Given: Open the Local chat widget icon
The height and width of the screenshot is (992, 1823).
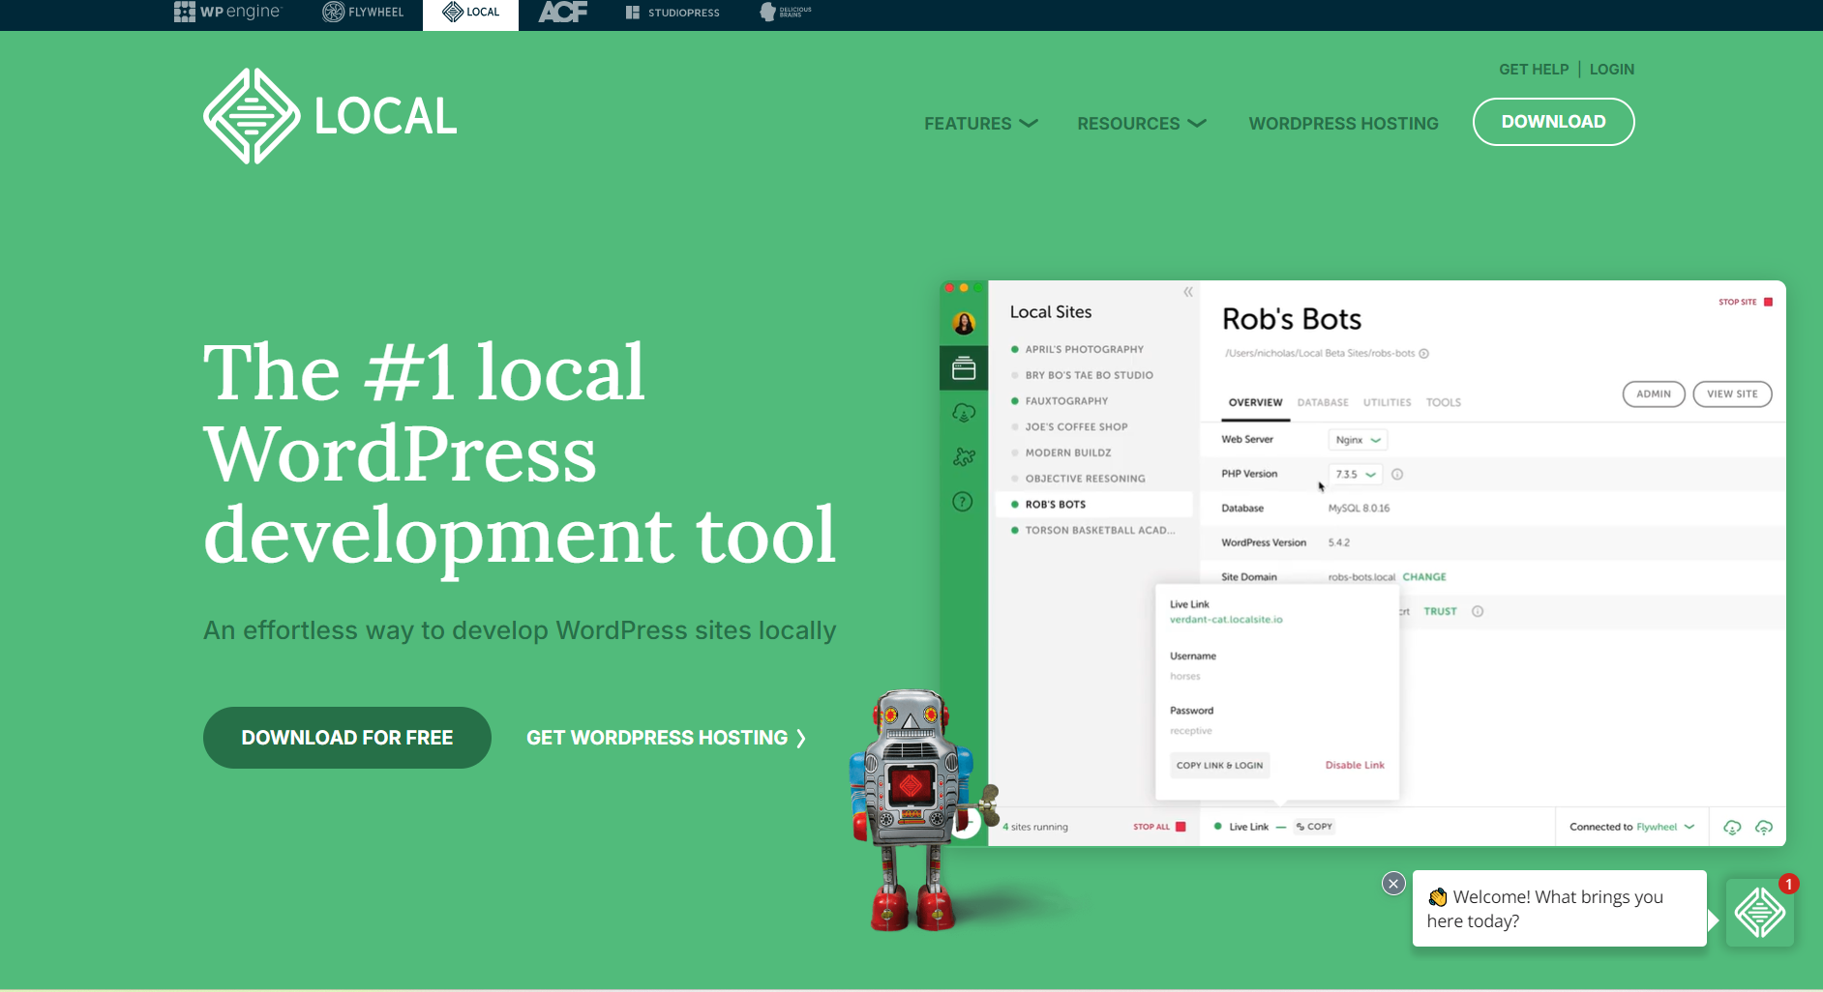Looking at the screenshot, I should tap(1760, 912).
